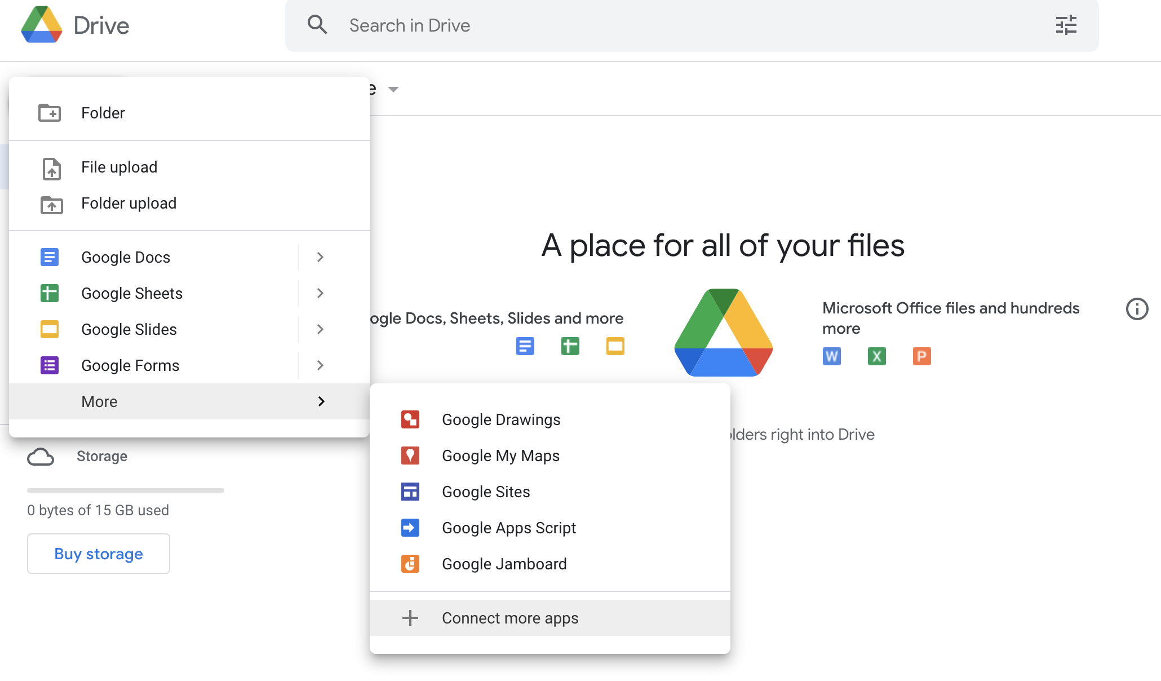Click the storage usage progress bar
1161x681 pixels.
(126, 489)
